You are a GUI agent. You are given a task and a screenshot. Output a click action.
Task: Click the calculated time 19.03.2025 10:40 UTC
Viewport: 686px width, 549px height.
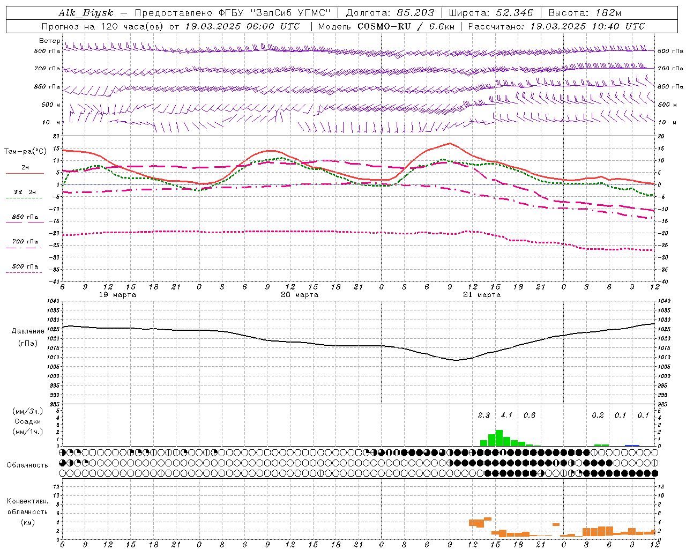(x=587, y=26)
